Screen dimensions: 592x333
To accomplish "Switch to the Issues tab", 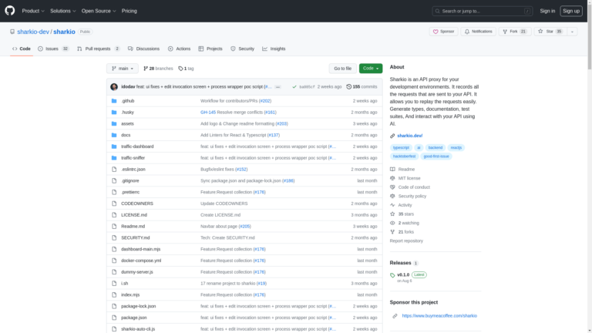I will 53,49.
